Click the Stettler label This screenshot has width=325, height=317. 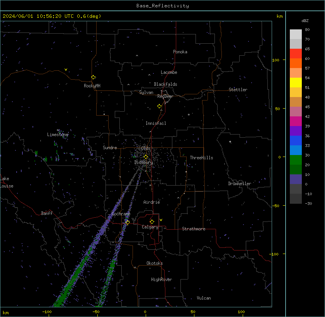238,90
